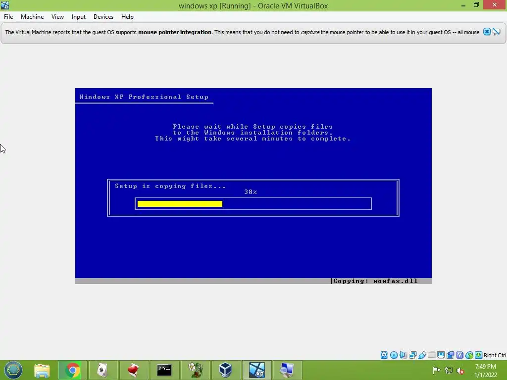Viewport: 507px width, 380px height.
Task: Click the 'Copying: wowfax.dll' status text
Action: click(x=375, y=281)
